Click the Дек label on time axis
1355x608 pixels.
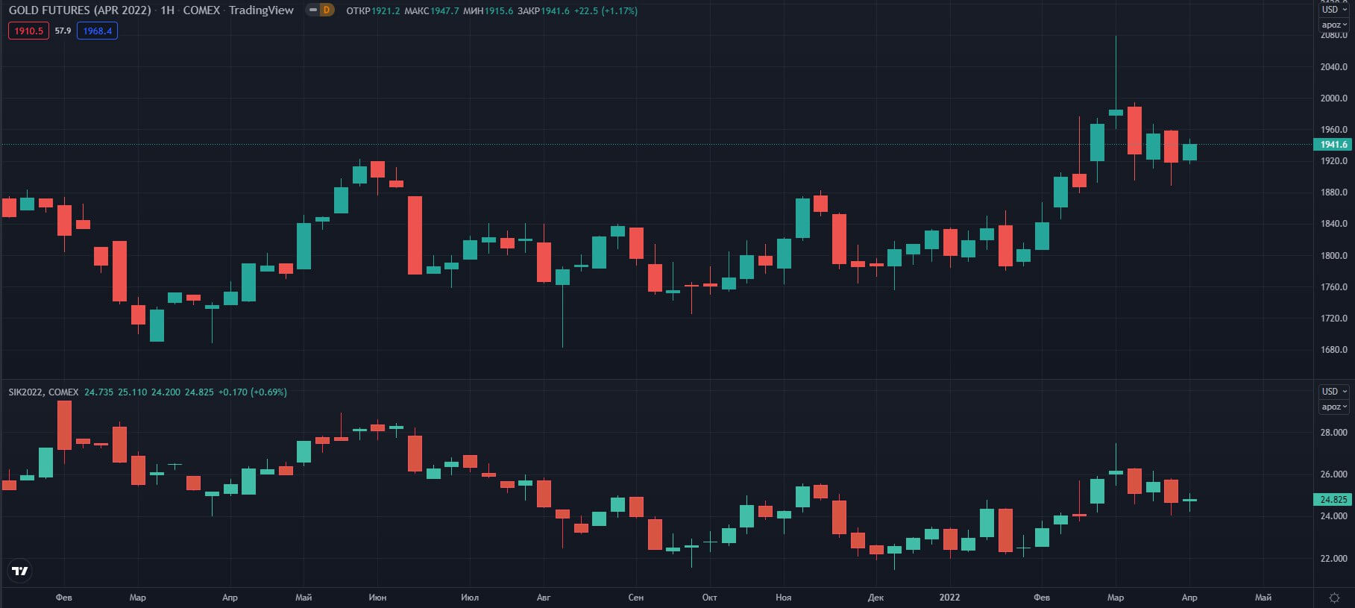pos(875,598)
